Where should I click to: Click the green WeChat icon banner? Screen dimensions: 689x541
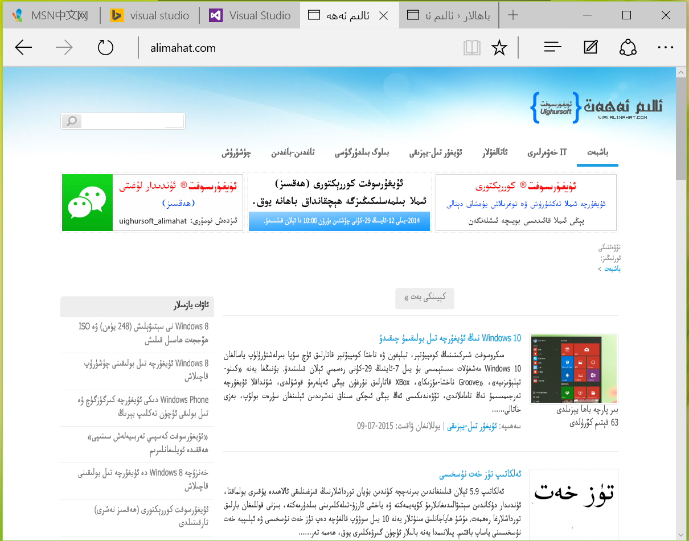(x=87, y=203)
